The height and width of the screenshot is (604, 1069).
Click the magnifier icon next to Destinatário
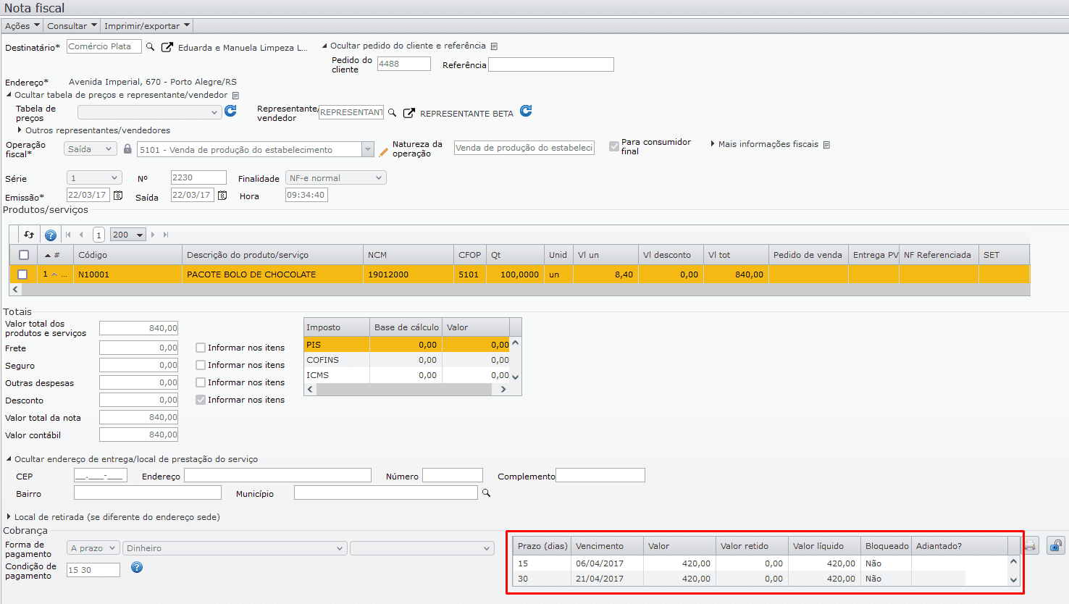point(150,47)
